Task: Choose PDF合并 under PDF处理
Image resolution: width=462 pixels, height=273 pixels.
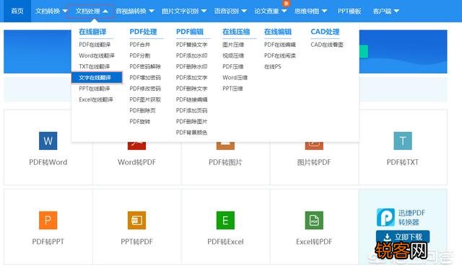Action: coord(139,45)
